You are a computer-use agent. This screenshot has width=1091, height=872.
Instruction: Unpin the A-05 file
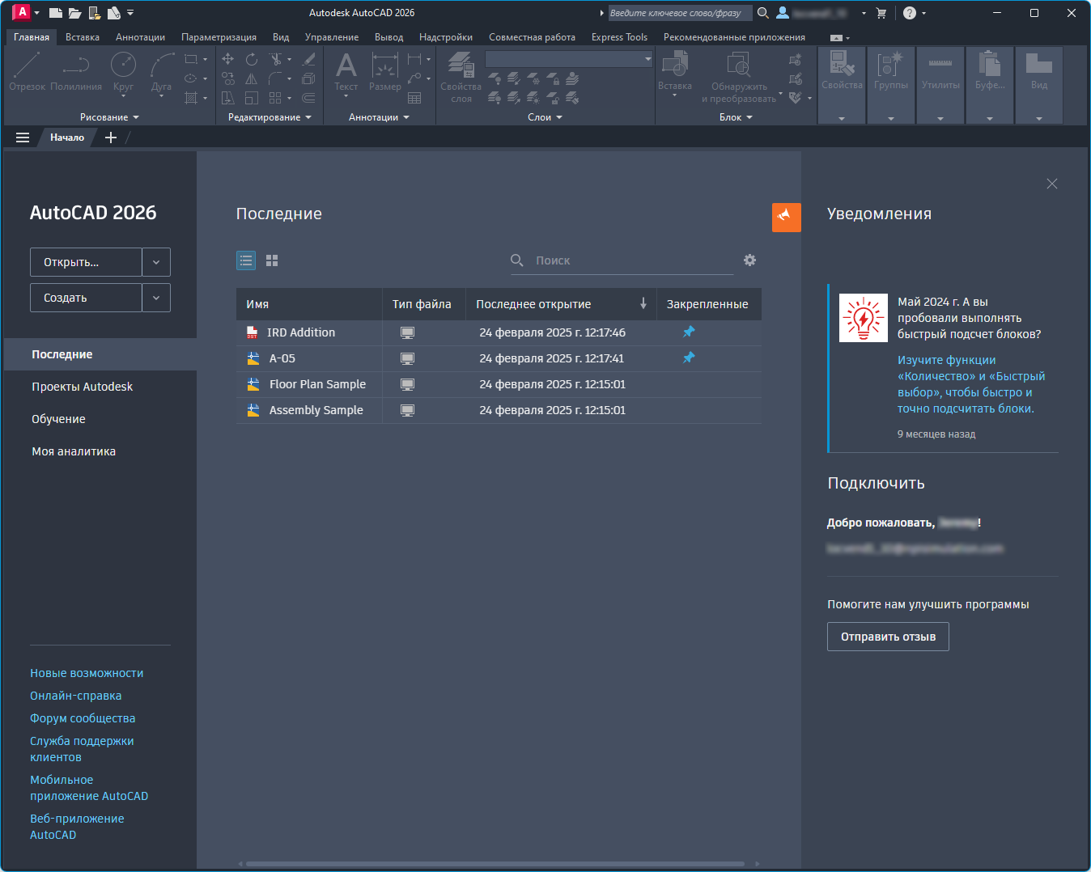[x=689, y=358]
